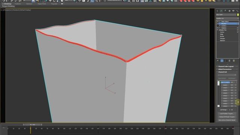
Task: Switch to the Modeling ribbon tab
Action: [x=7, y=4]
